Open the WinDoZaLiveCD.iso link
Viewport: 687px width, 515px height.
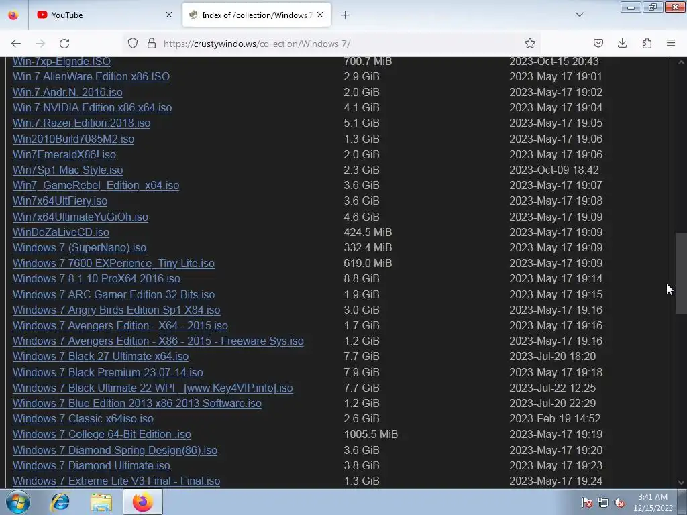(61, 232)
